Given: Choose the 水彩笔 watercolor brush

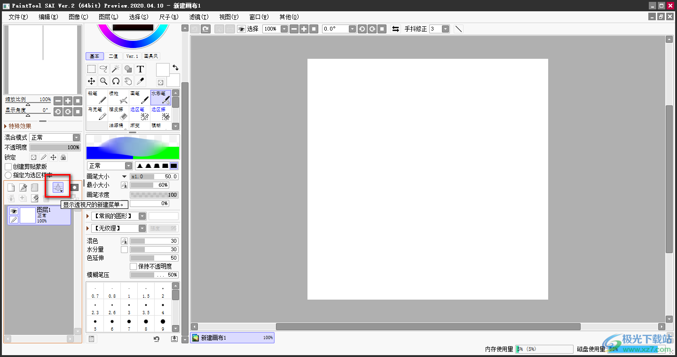Looking at the screenshot, I should tap(161, 98).
